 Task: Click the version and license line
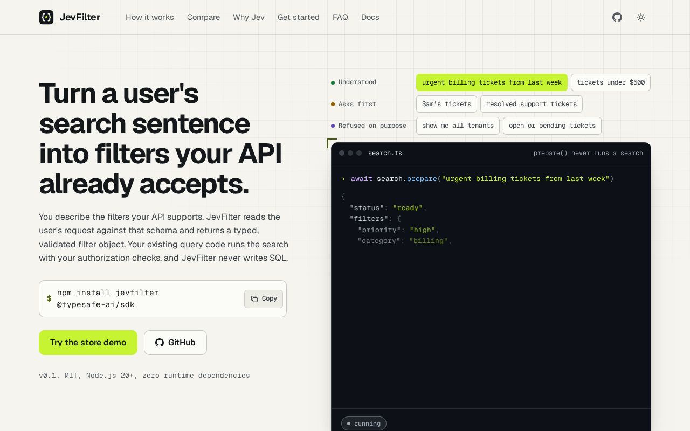click(x=144, y=376)
